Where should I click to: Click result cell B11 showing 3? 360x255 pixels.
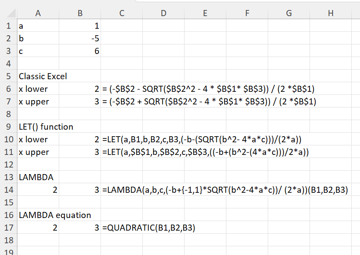(80, 152)
